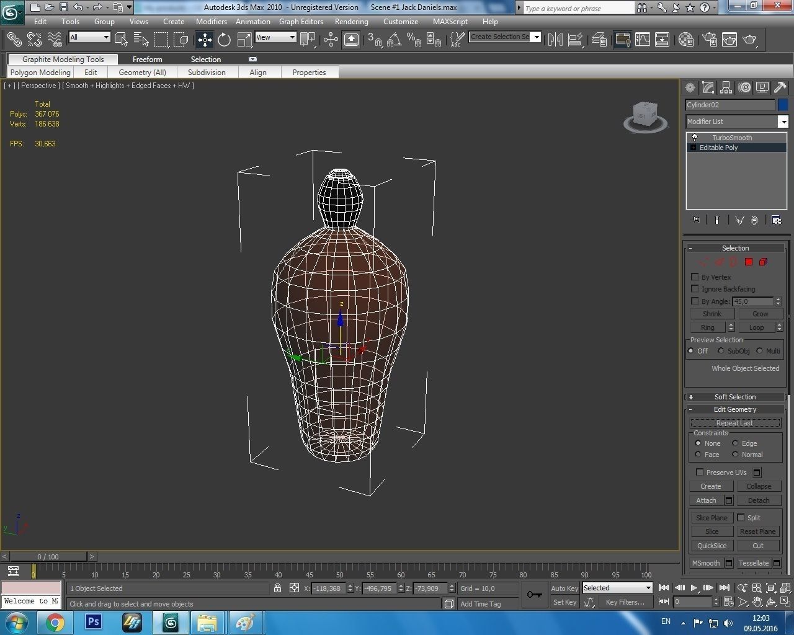
Task: Switch to Motion panel tab
Action: [x=744, y=87]
